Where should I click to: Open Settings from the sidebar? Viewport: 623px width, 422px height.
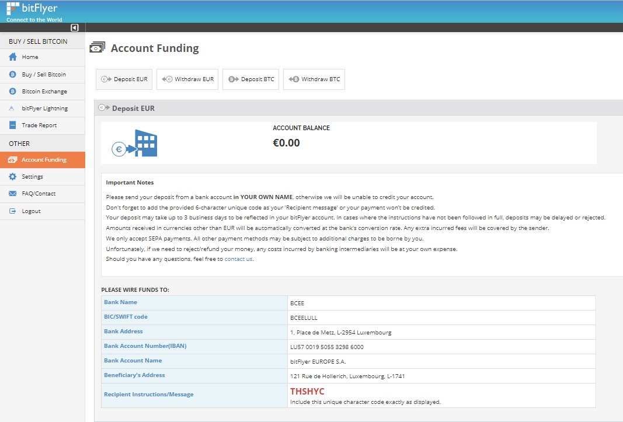43,177
